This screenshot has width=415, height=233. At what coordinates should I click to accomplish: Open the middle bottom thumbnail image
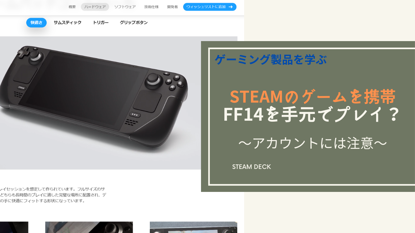click(89, 227)
